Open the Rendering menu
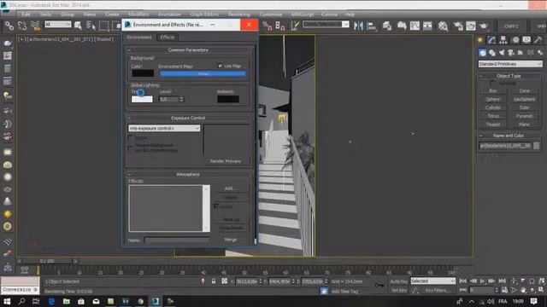547x307 pixels. click(x=239, y=14)
